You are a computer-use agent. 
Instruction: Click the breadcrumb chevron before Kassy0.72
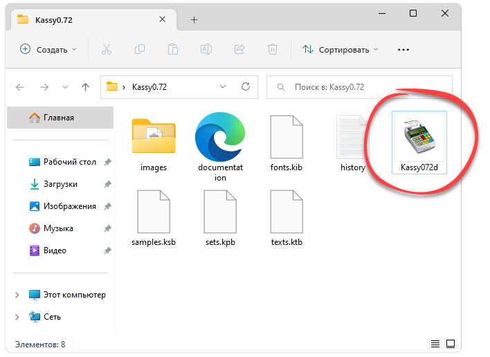[124, 87]
